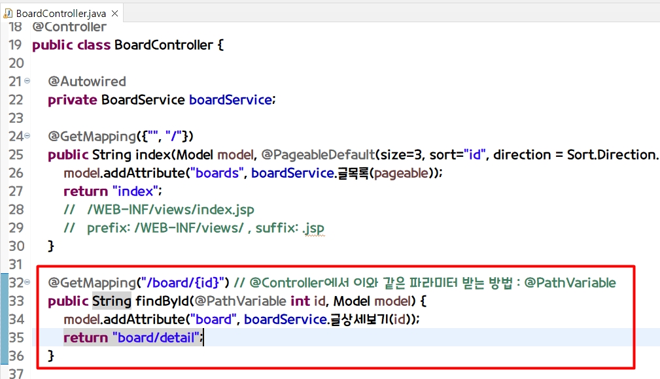Click the @Controller annotation

click(x=69, y=27)
